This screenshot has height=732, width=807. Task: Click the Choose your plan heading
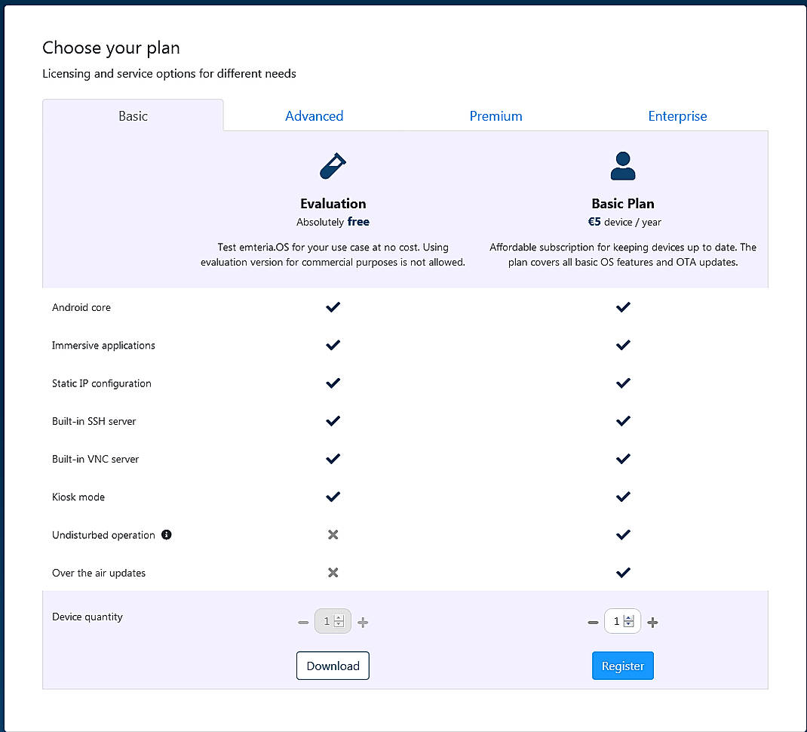(111, 48)
